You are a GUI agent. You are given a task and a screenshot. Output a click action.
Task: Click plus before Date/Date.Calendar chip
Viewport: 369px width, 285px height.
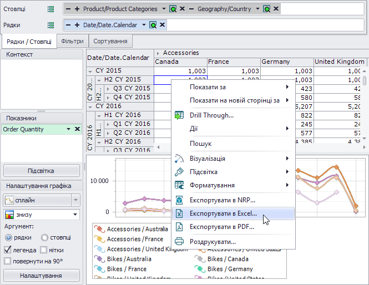[x=77, y=25]
